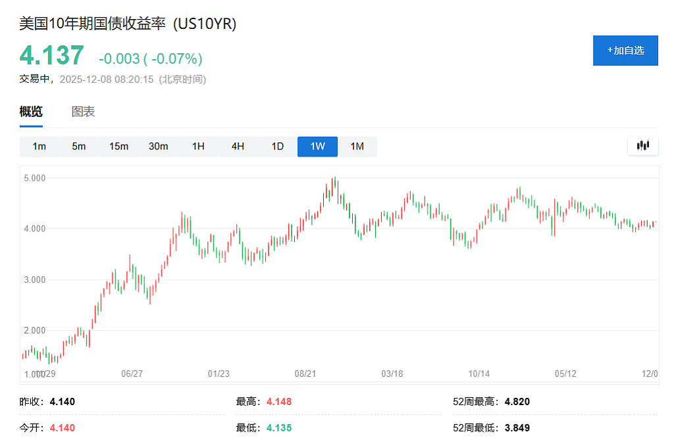674x440 pixels.
Task: Click the change value -0.003 ( -0.07%)
Action: coord(151,59)
